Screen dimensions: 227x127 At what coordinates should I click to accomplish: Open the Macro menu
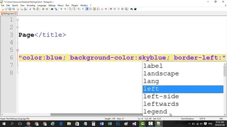click(x=61, y=5)
